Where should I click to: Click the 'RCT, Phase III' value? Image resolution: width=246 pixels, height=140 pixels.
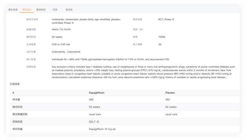point(166,19)
